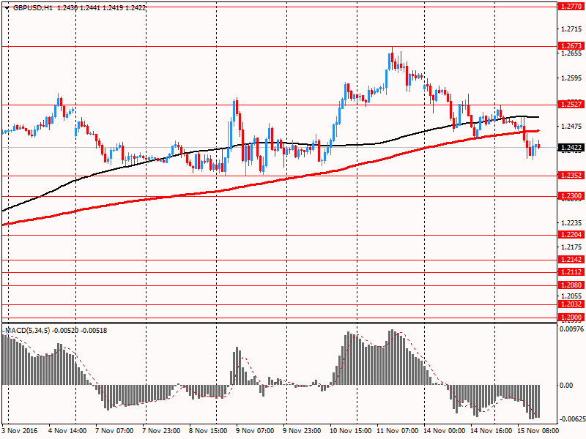
Task: Select the 1.2673 resistance level label
Action: tap(570, 45)
